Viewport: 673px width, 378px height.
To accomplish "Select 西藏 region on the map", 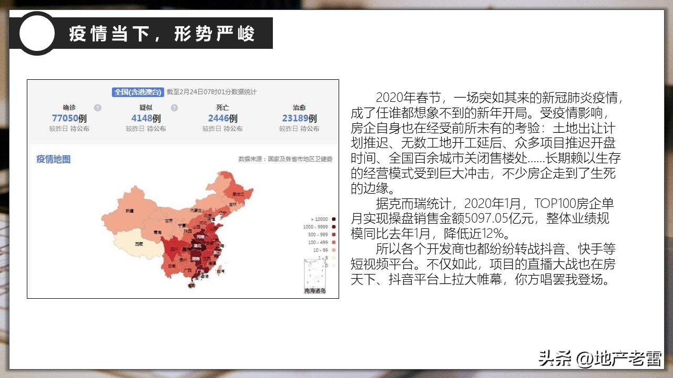I will (139, 244).
